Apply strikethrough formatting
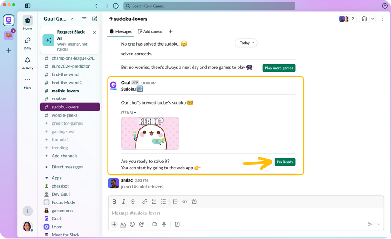 coord(133,202)
